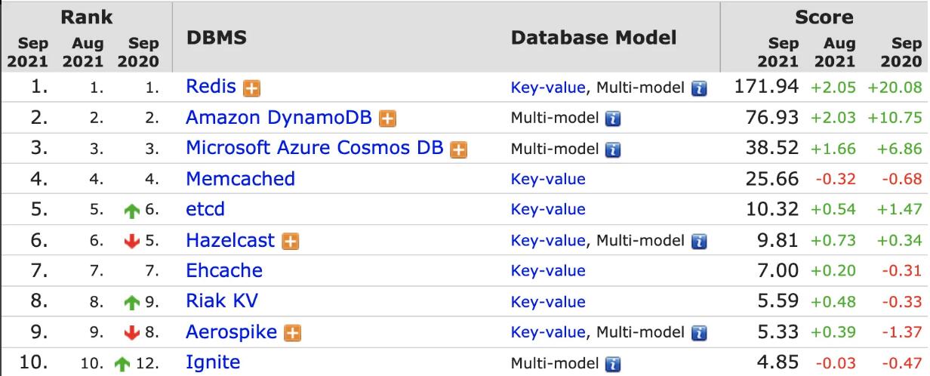930x376 pixels.
Task: Click Key-value link in Redis row
Action: coord(548,88)
